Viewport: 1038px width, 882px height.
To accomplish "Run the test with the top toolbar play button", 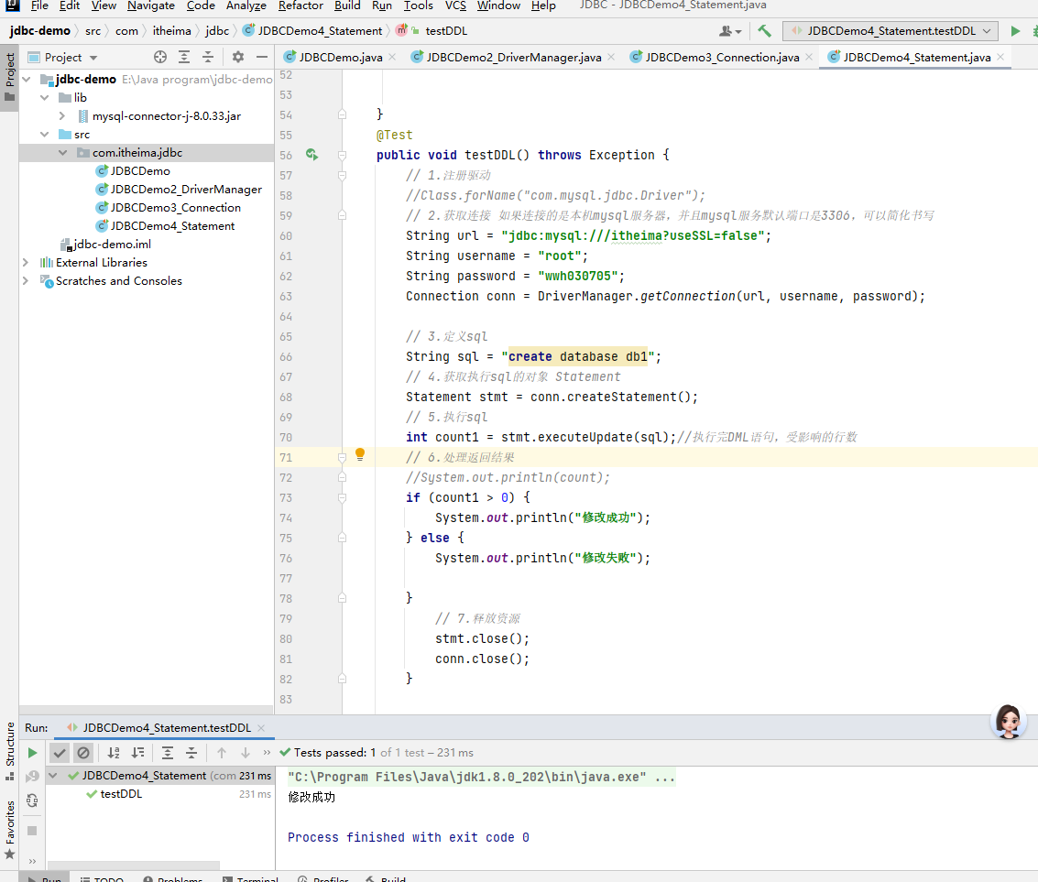I will pos(1015,31).
